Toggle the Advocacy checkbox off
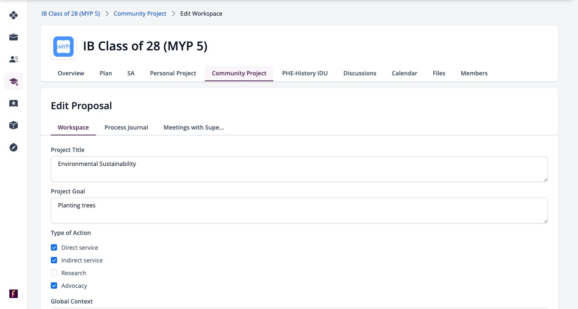This screenshot has height=309, width=578. (x=54, y=286)
